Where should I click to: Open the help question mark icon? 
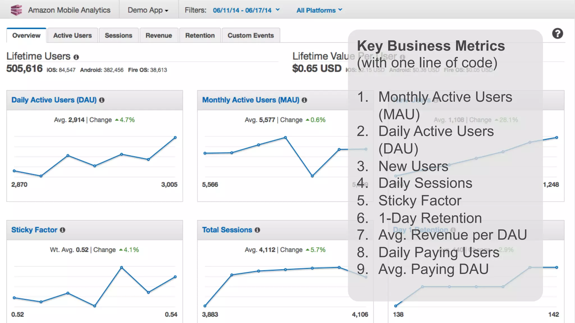click(x=557, y=34)
